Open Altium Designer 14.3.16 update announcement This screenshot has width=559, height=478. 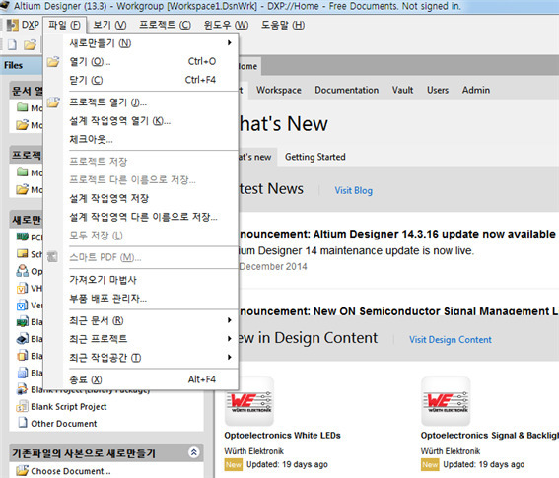[396, 234]
